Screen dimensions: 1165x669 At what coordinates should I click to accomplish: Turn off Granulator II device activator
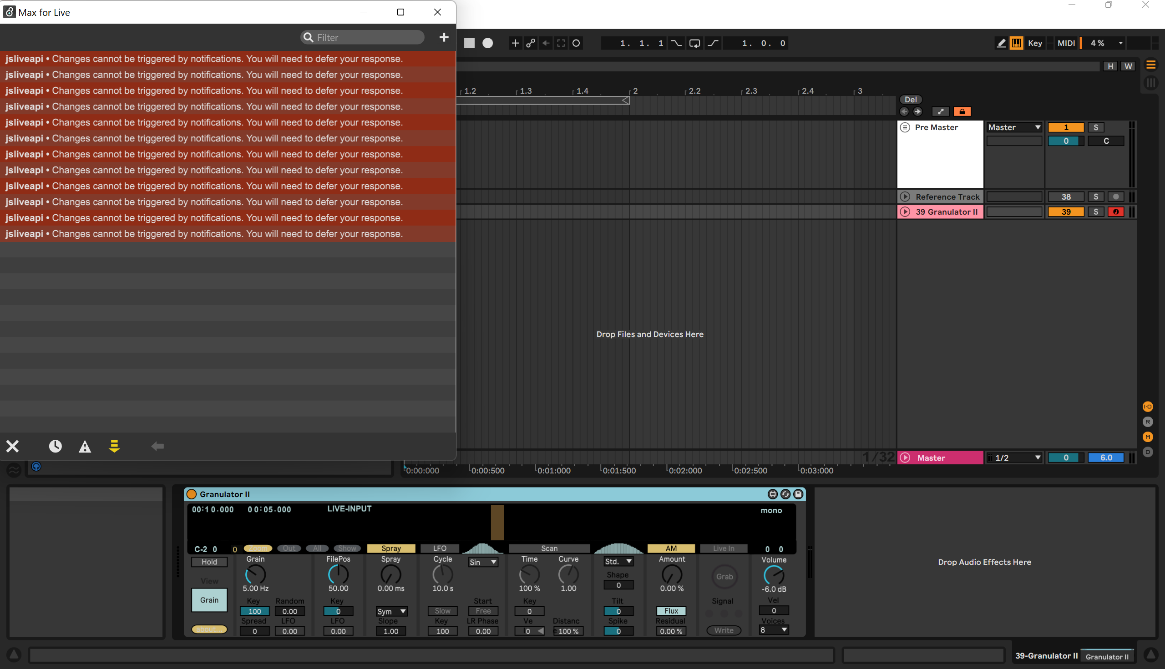click(x=192, y=494)
